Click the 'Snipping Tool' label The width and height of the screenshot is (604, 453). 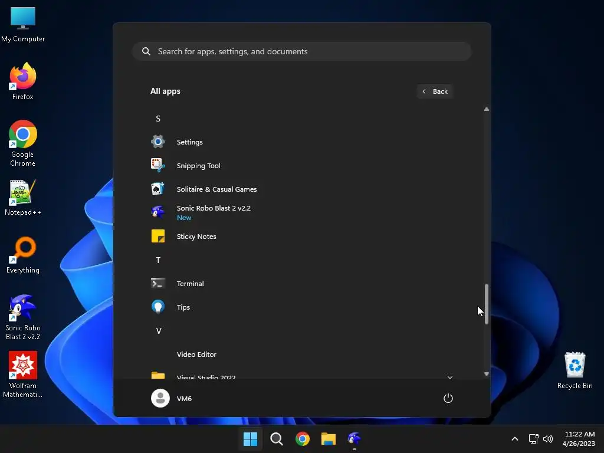point(199,166)
